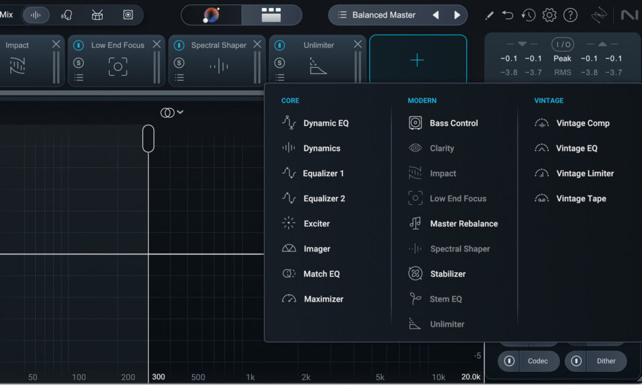Add Bass Control module

coord(443,123)
